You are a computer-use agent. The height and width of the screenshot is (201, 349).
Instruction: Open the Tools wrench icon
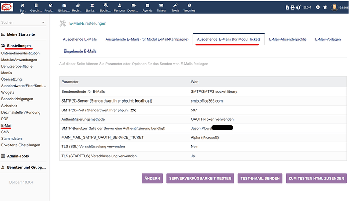click(x=175, y=5)
